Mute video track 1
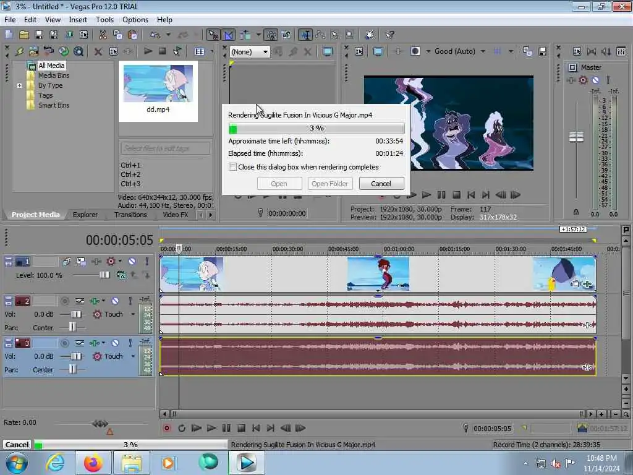The width and height of the screenshot is (633, 475). [x=132, y=262]
